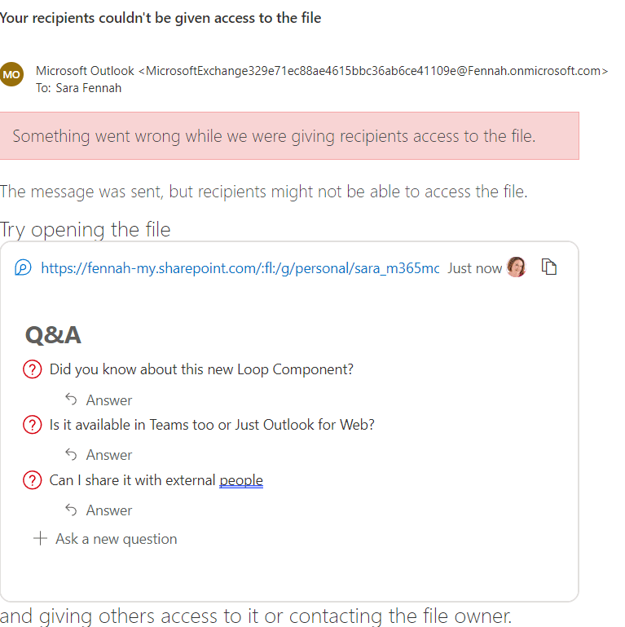Click reply arrow under the Teams question
The height and width of the screenshot is (627, 625).
(x=72, y=454)
